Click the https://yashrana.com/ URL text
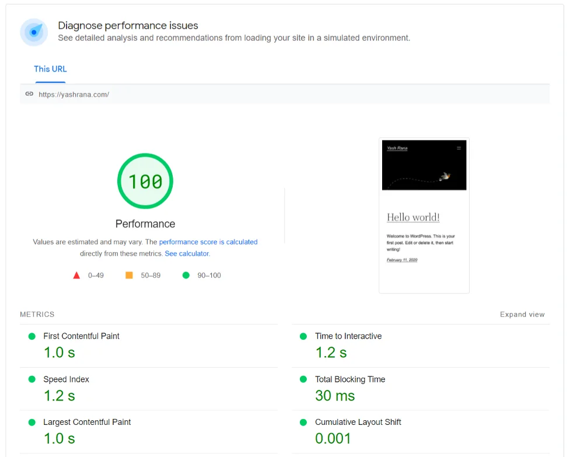 (x=74, y=95)
